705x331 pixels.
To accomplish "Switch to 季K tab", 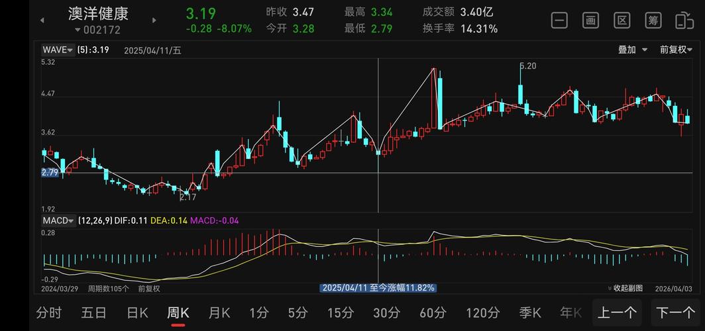I will tap(530, 312).
